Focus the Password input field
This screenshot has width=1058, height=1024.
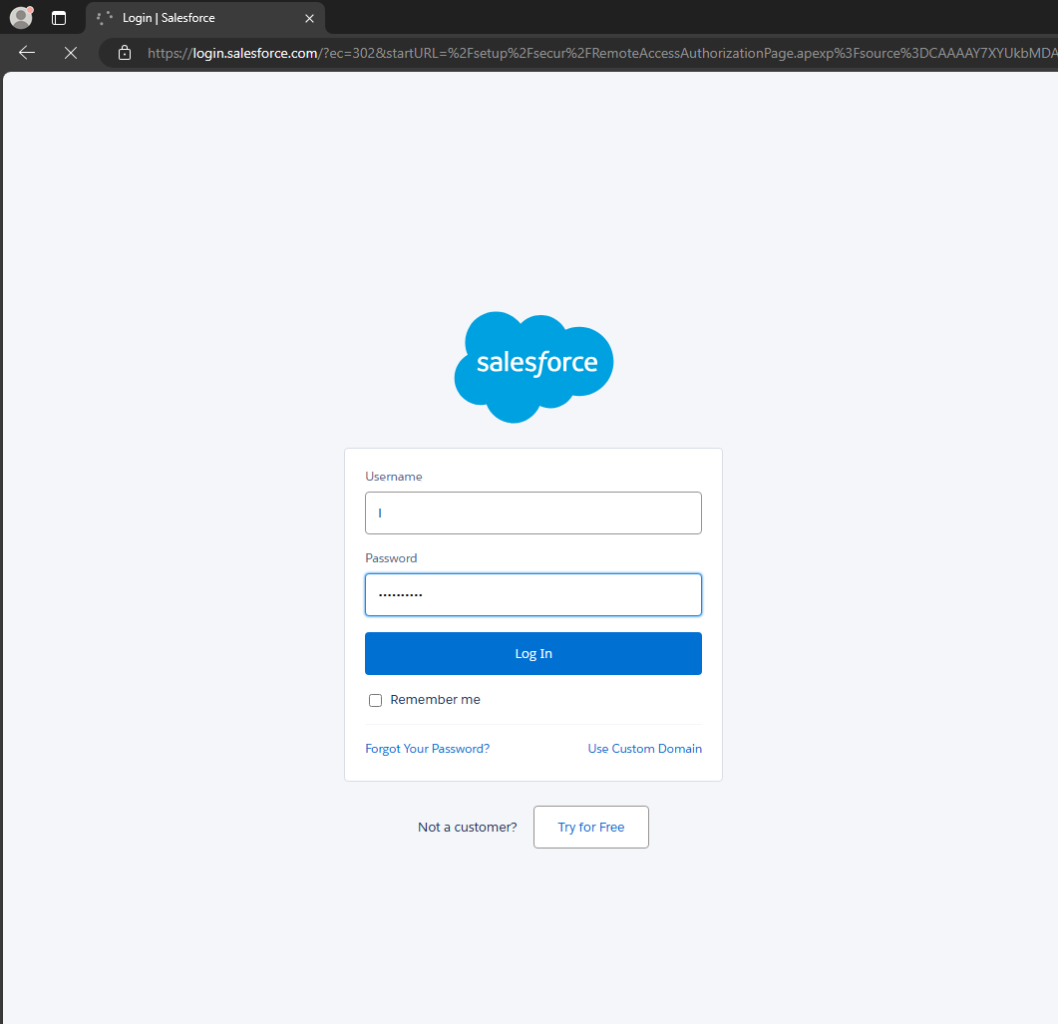(x=533, y=594)
